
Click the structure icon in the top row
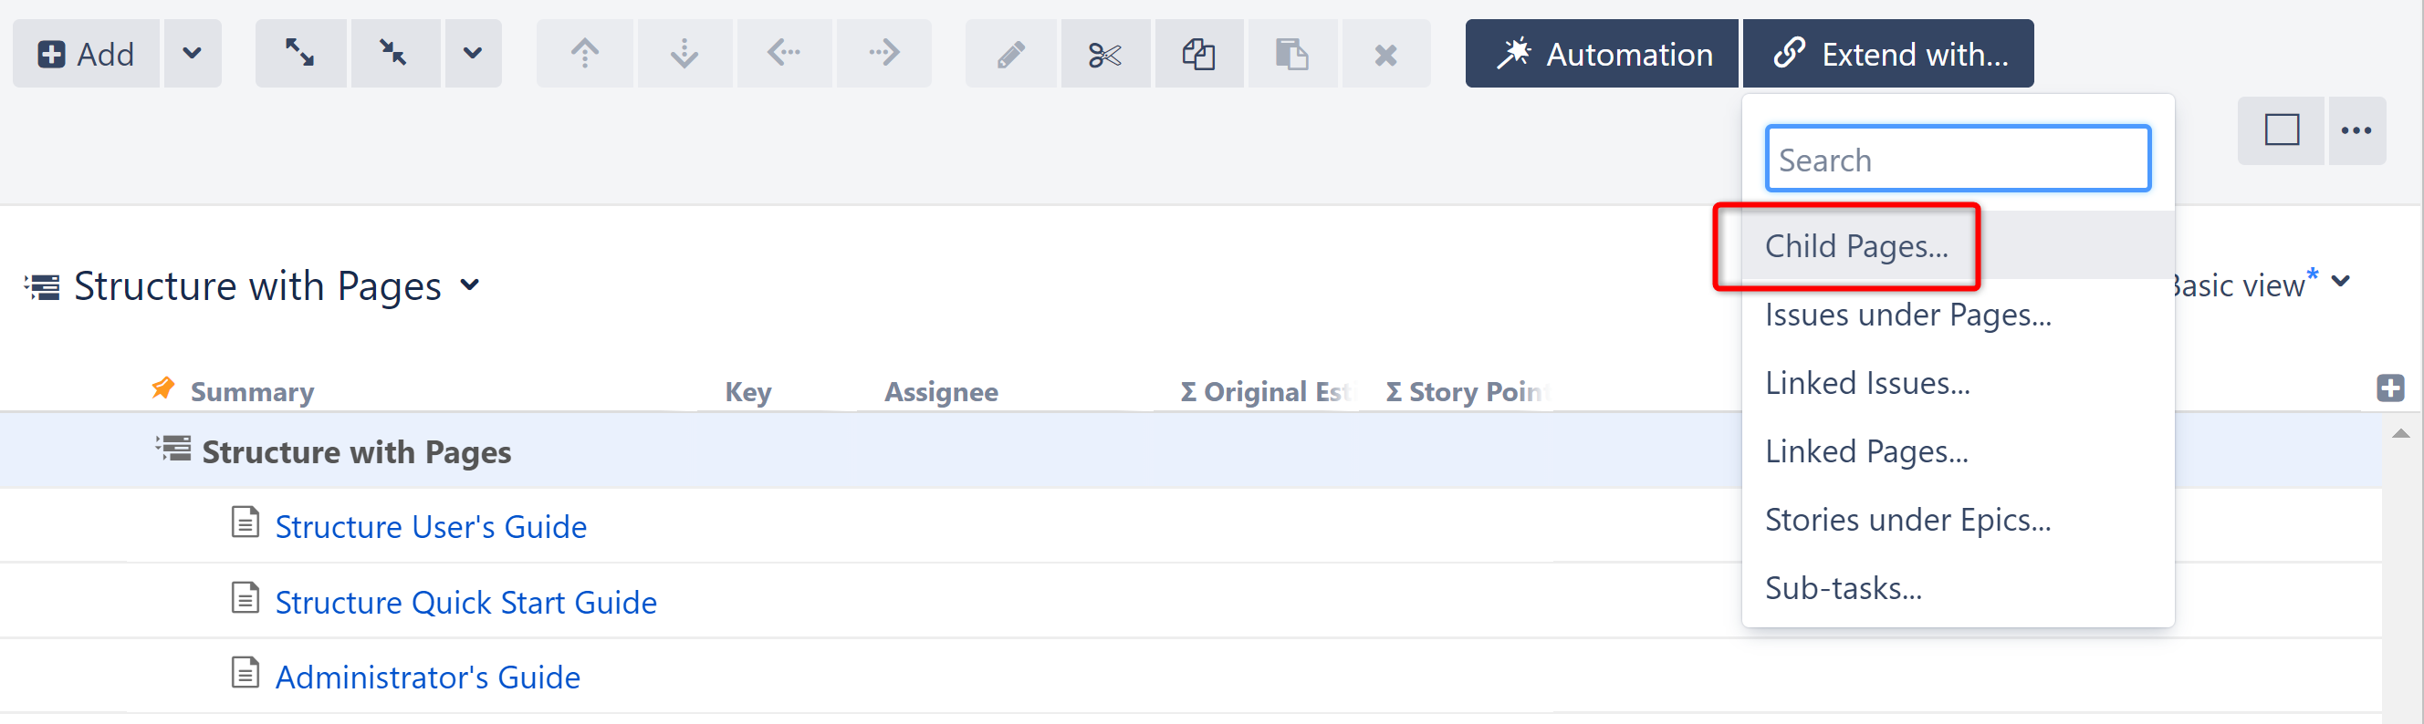coord(173,449)
